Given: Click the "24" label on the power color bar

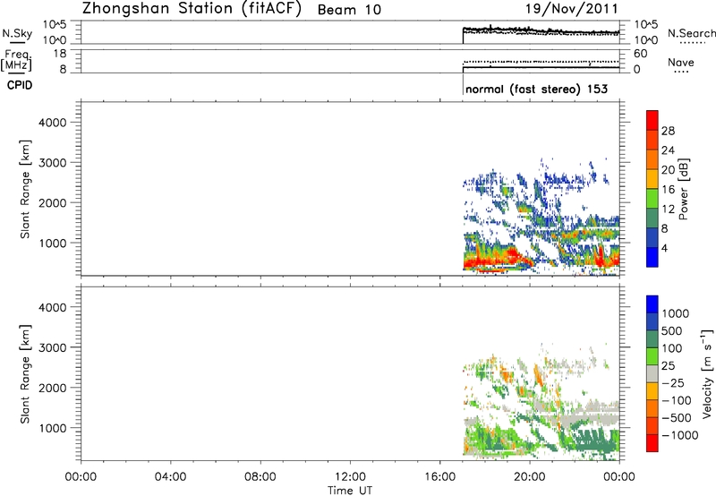Looking at the screenshot, I should 668,150.
